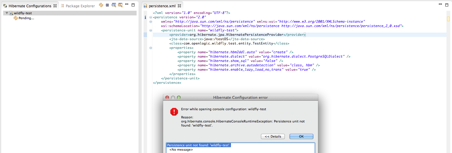Click the closing </properties> tag
Viewport: 452px width, 153px height.
(182, 74)
